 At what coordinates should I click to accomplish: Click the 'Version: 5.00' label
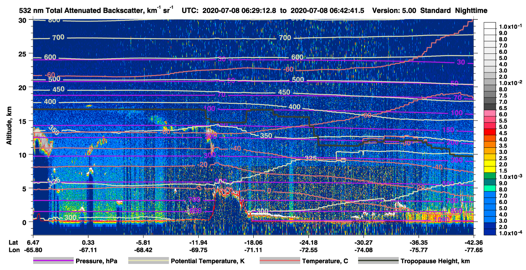click(x=394, y=11)
